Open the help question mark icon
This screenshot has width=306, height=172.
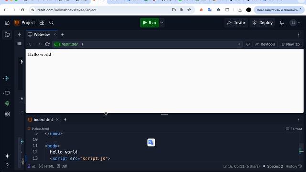[7, 166]
